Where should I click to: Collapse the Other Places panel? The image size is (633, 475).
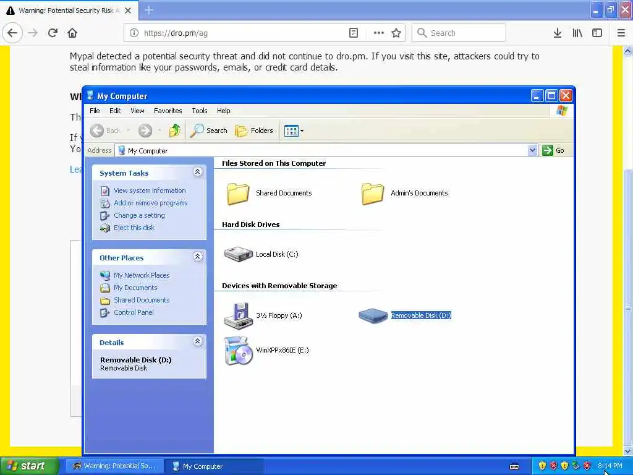tap(197, 257)
